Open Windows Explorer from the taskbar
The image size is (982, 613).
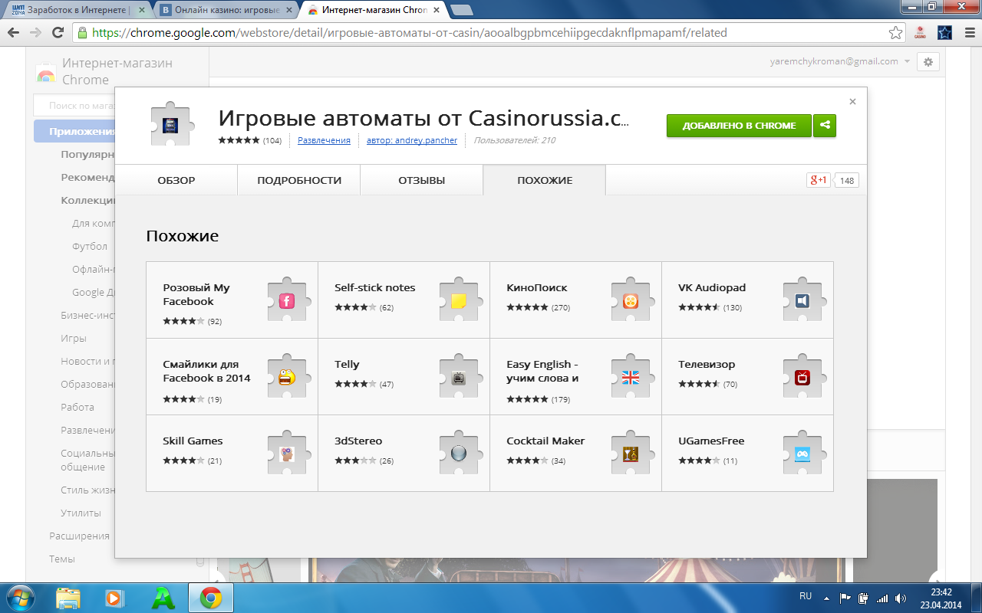[68, 598]
